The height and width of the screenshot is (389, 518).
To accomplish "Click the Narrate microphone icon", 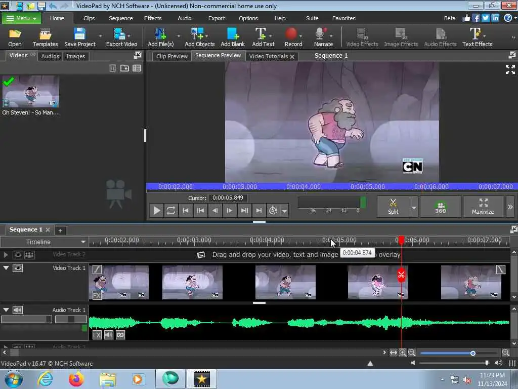I will [323, 37].
